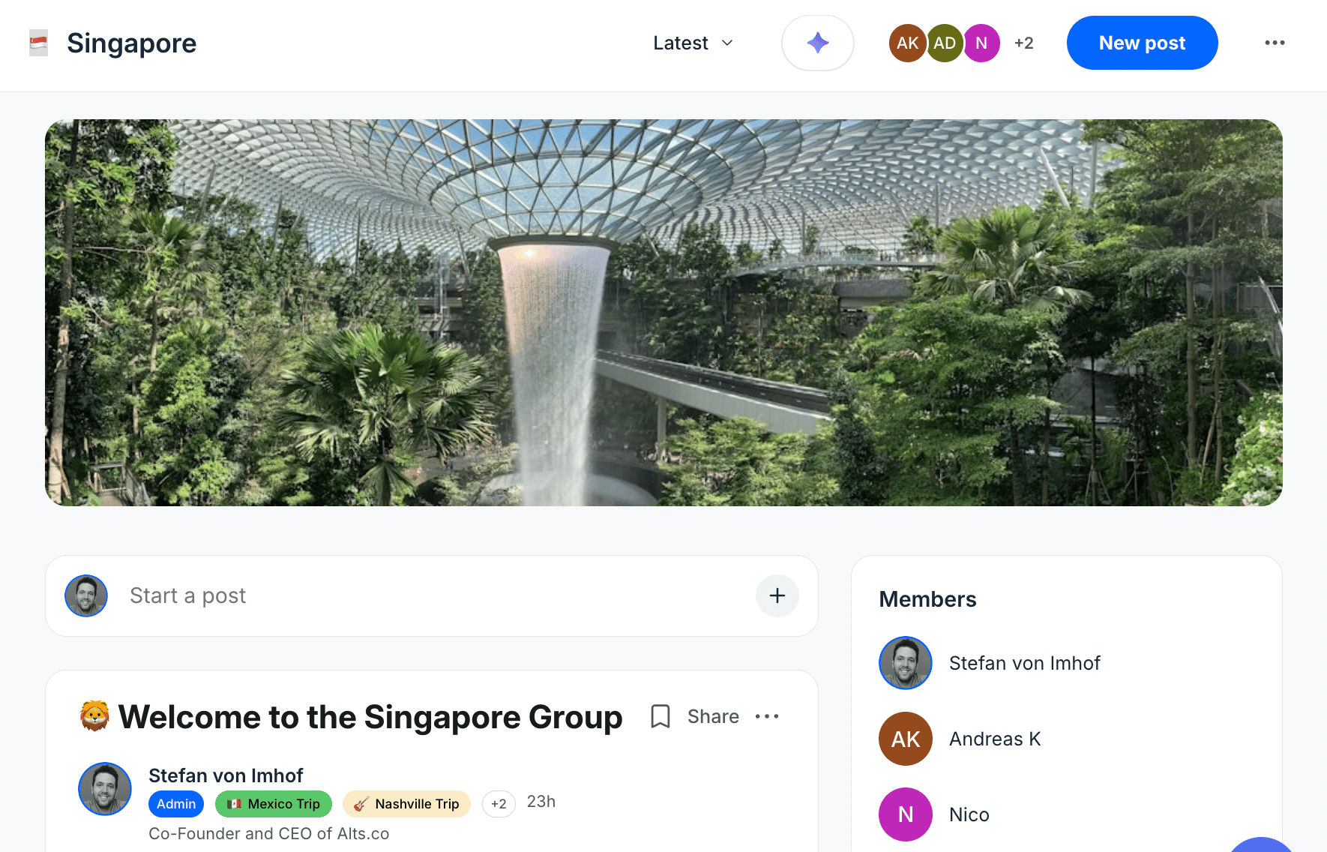
Task: Share the Welcome to Singapore post
Action: [x=713, y=716]
